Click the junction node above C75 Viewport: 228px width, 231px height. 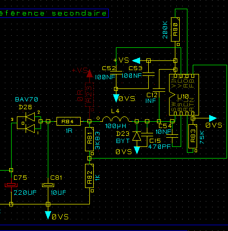pyautogui.click(x=11, y=170)
